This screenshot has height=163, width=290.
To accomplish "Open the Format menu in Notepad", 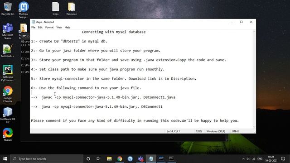I will tap(49, 27).
